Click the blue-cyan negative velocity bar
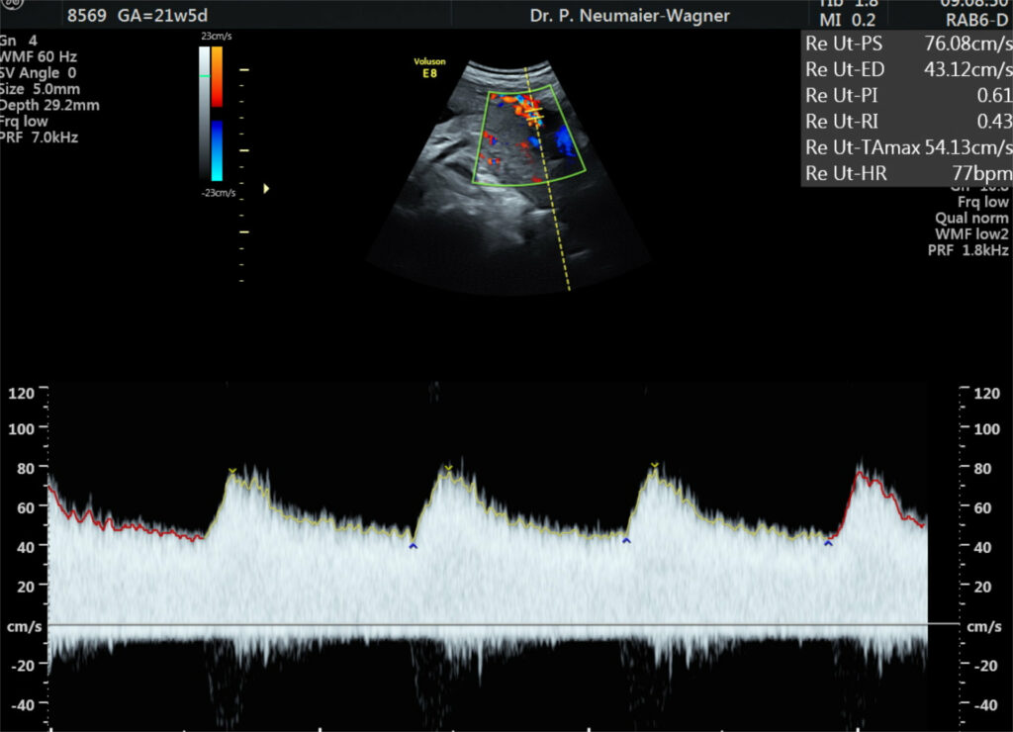Viewport: 1013px width, 732px height. (x=217, y=150)
